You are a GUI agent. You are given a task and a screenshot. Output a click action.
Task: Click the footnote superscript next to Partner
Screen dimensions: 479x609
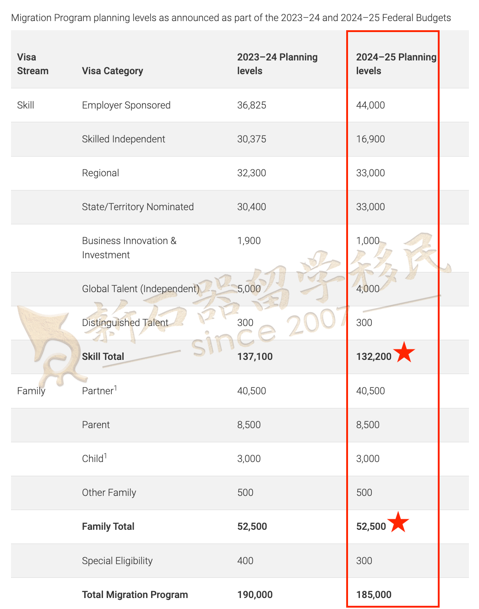(x=116, y=388)
